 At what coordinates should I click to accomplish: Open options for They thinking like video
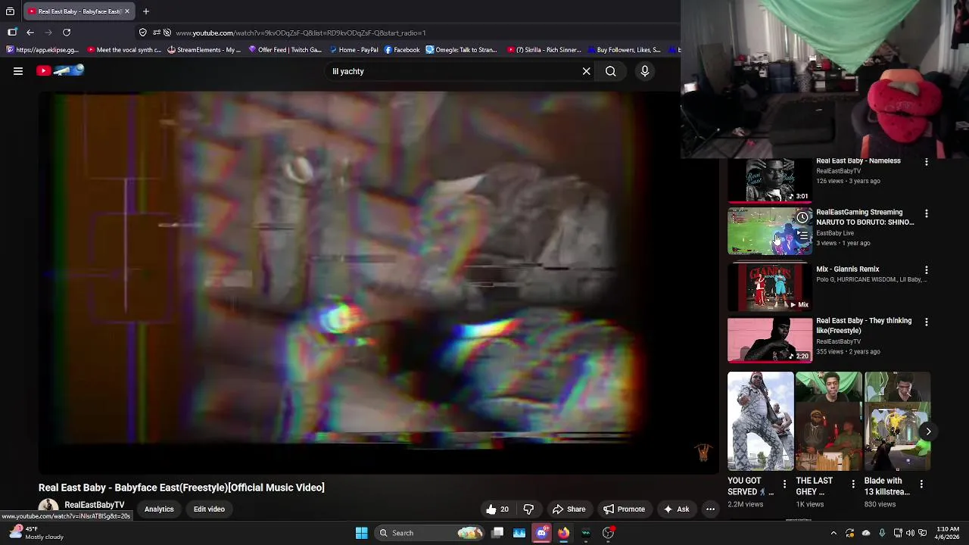pos(927,322)
